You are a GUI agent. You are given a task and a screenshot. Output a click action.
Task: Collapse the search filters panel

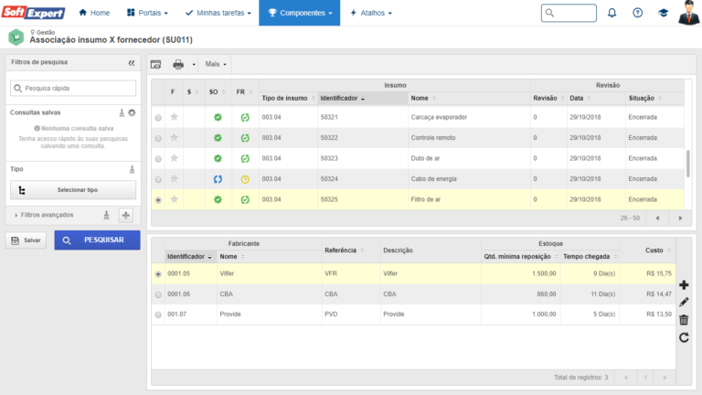[x=132, y=63]
